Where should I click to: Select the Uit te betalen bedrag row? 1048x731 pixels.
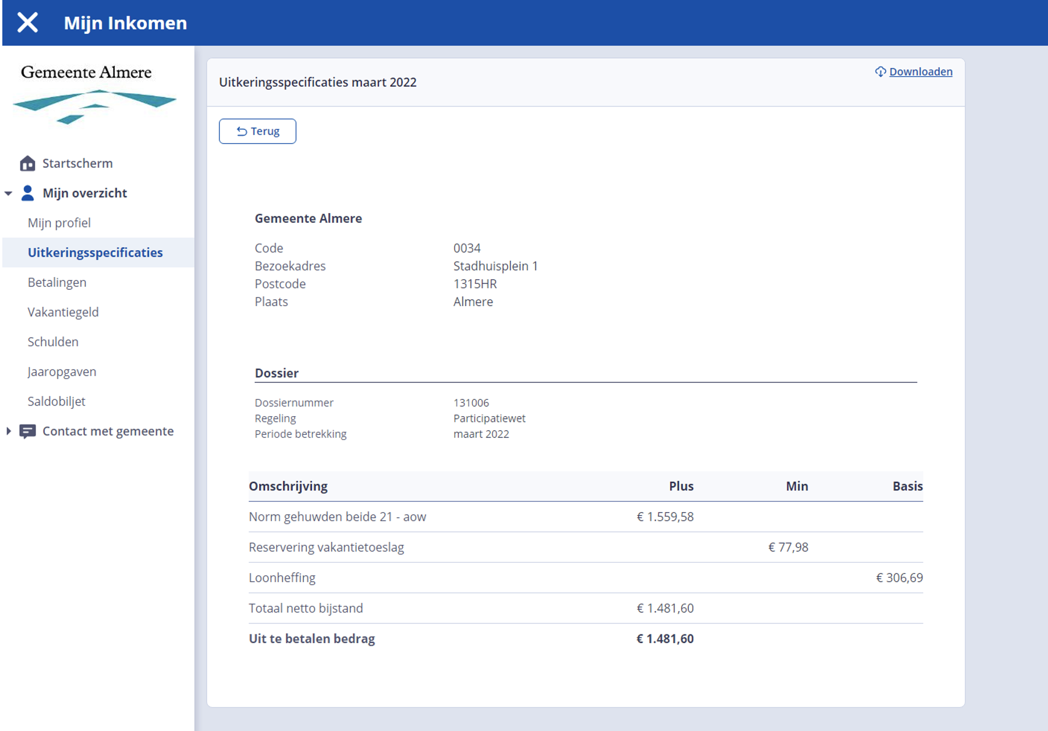coord(312,638)
